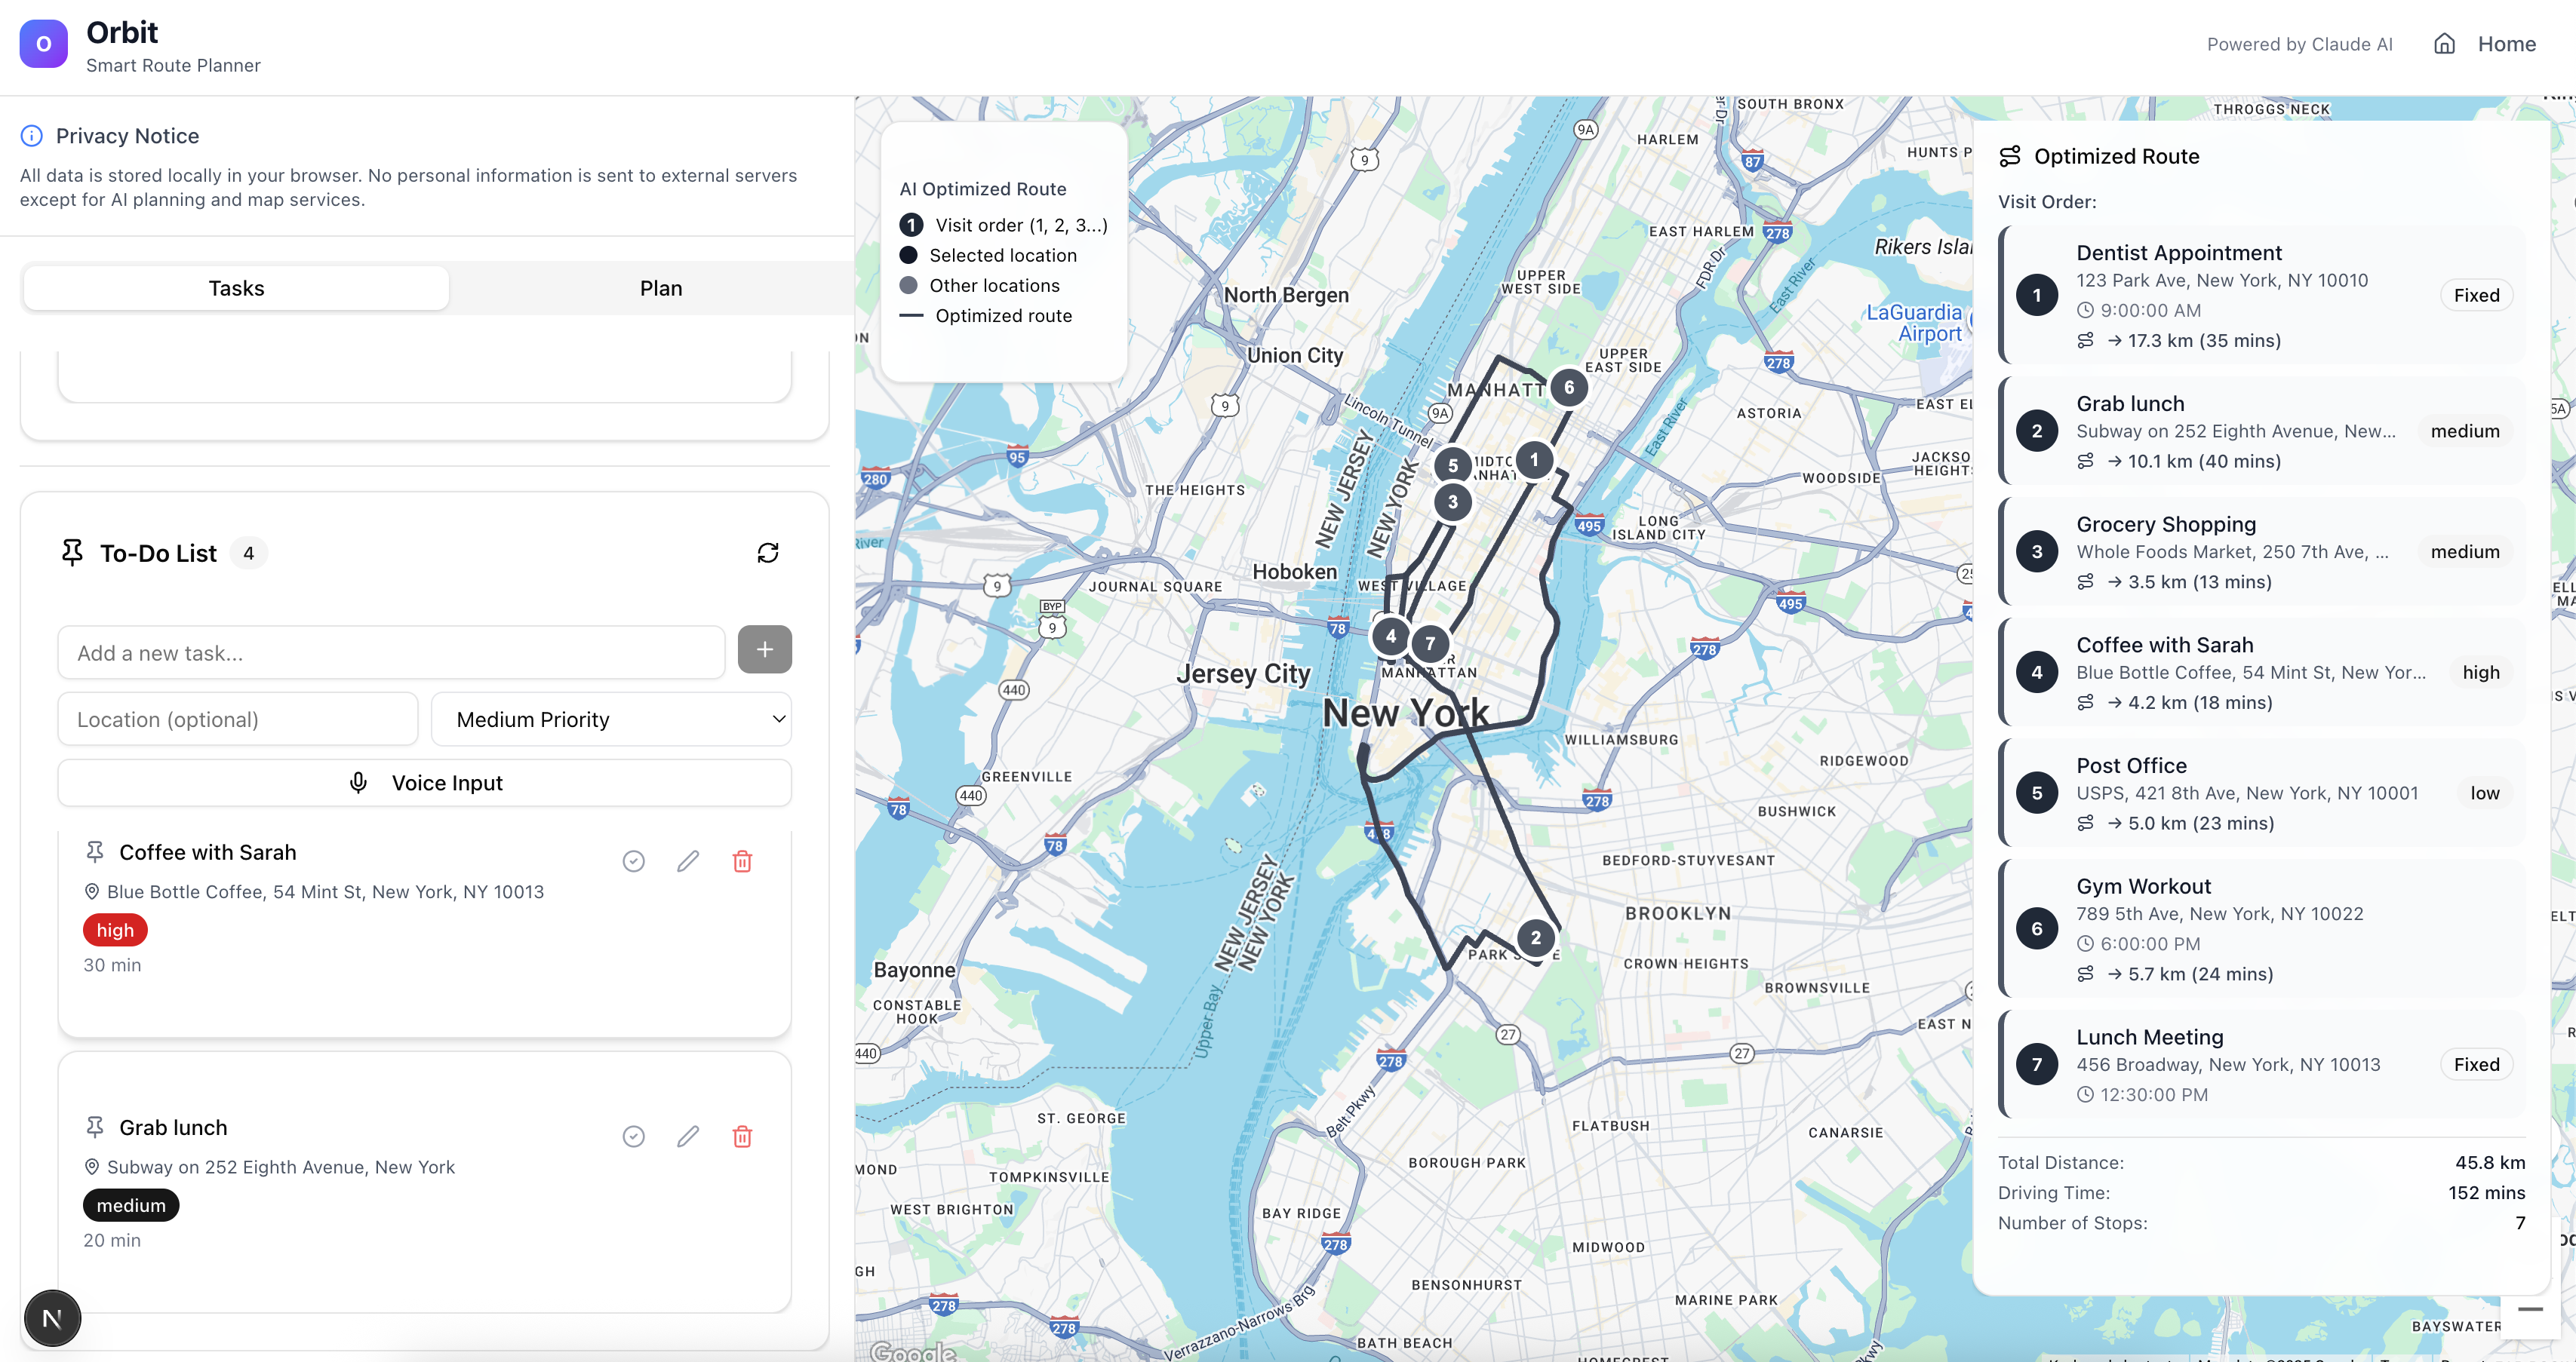Click the Add a new task field
The image size is (2576, 1362).
391,654
